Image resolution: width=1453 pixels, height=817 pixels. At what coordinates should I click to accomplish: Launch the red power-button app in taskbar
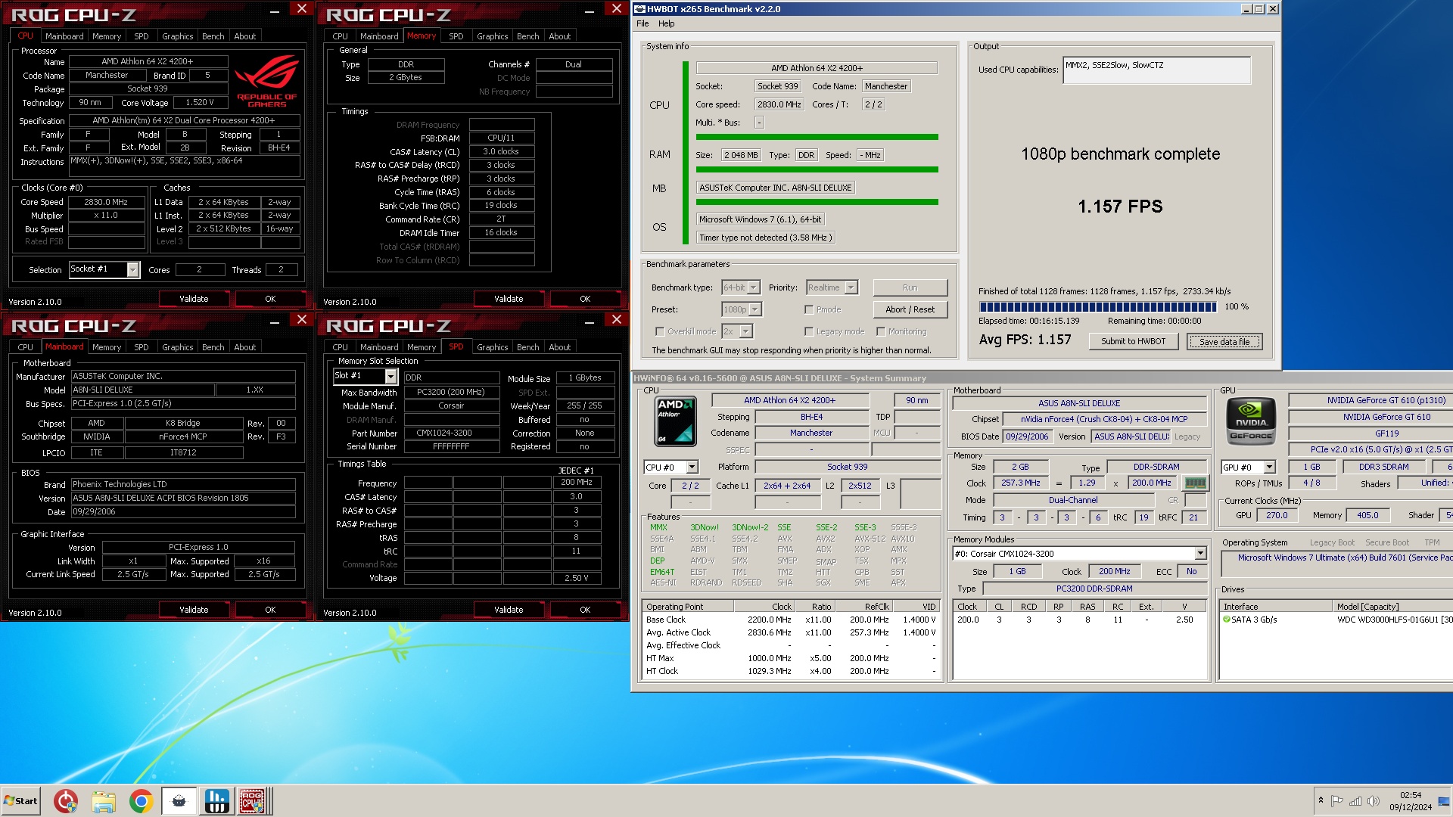(x=66, y=801)
